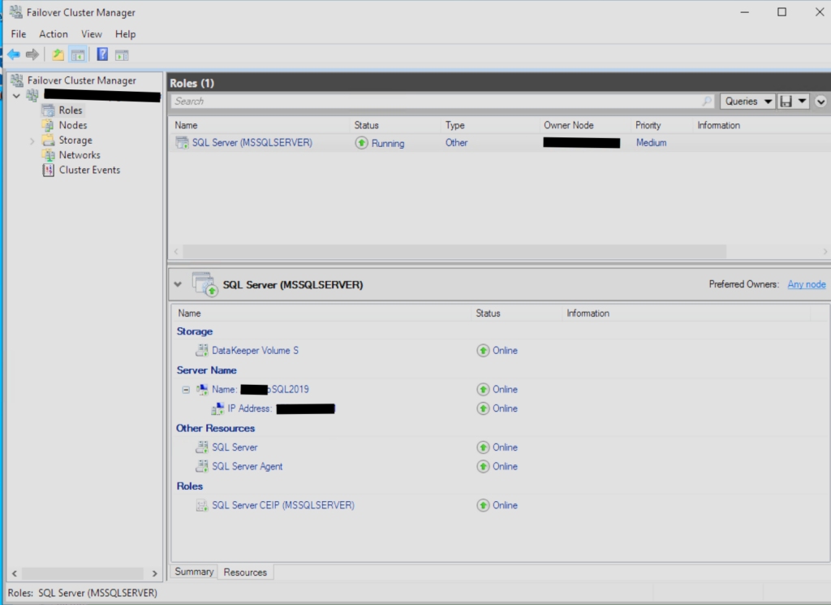This screenshot has height=605, width=831.
Task: Click the Forward navigation arrow
Action: pos(32,54)
